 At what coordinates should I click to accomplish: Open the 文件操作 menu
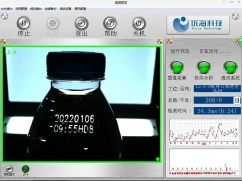6,9
